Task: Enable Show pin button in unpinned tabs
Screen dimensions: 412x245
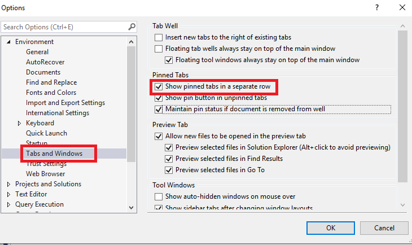Action: (x=158, y=98)
